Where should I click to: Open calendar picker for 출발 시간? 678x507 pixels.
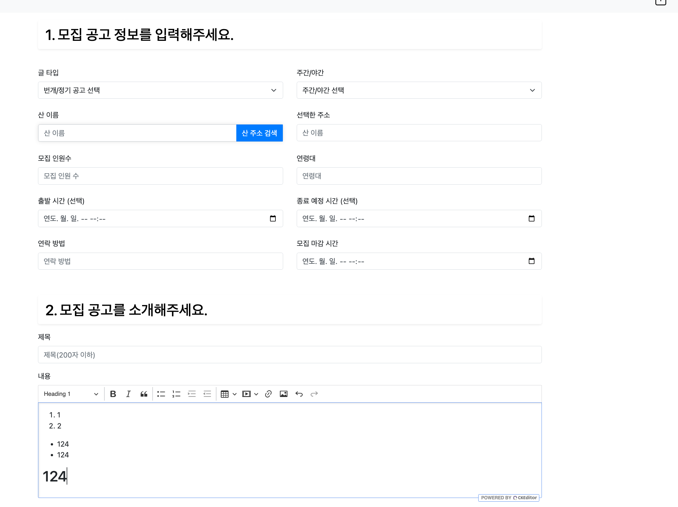coord(273,218)
